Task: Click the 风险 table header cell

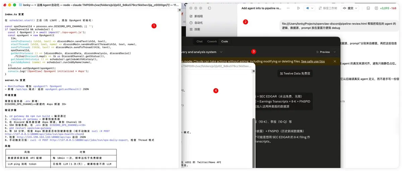Action: [x=28, y=152]
